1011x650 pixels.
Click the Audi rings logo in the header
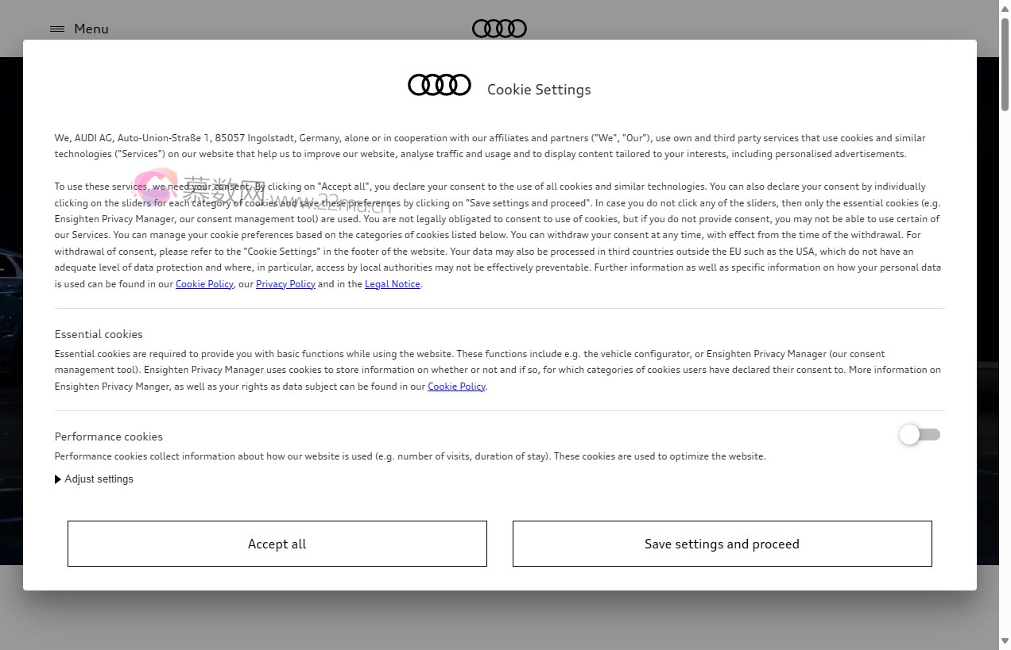[x=499, y=29]
